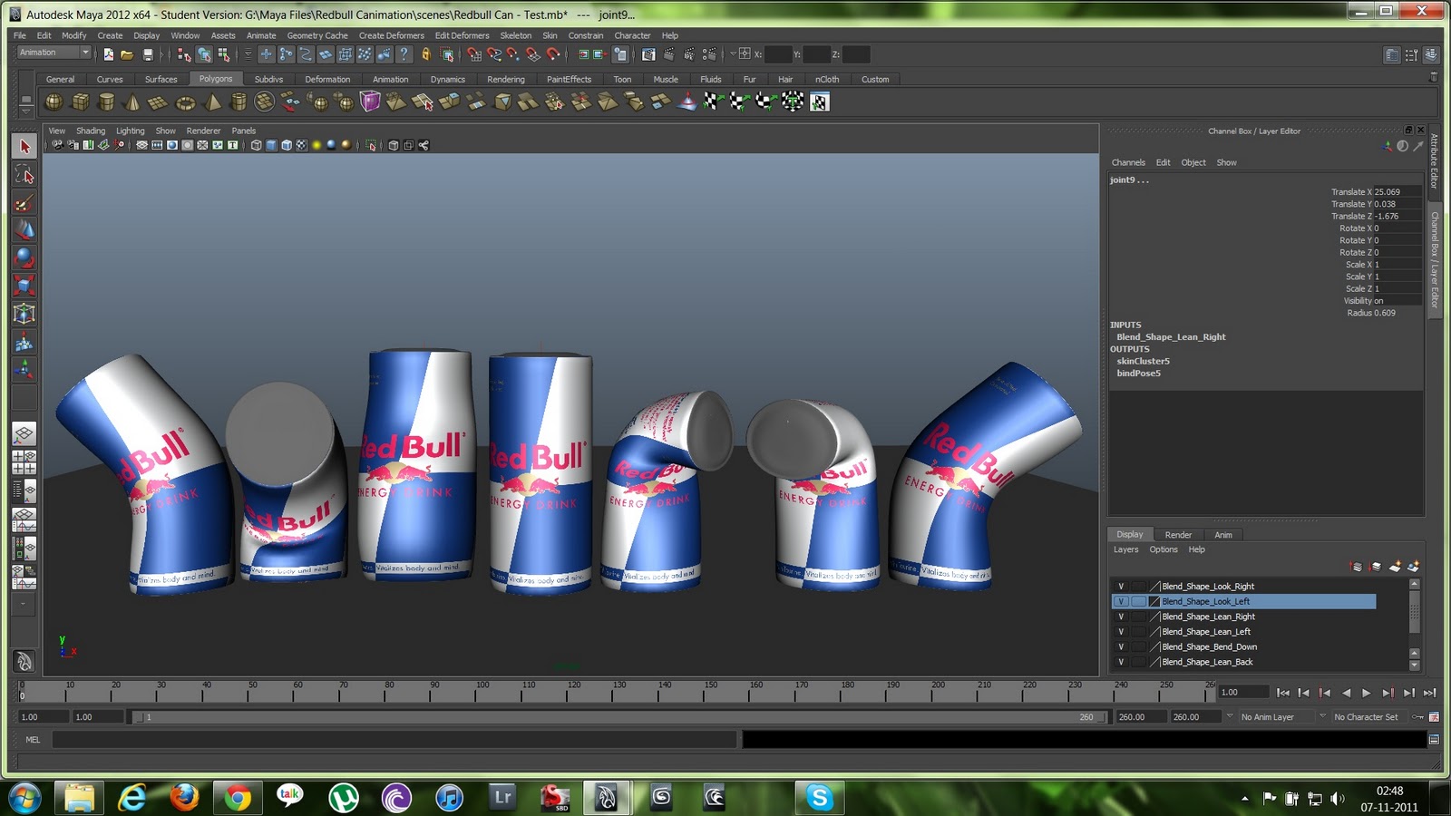Click the move selected layers up icon
The height and width of the screenshot is (816, 1451).
[x=1356, y=566]
